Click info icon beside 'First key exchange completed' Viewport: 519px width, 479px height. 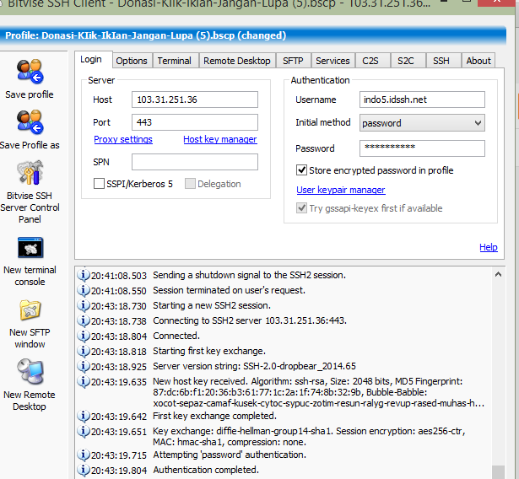coord(84,416)
